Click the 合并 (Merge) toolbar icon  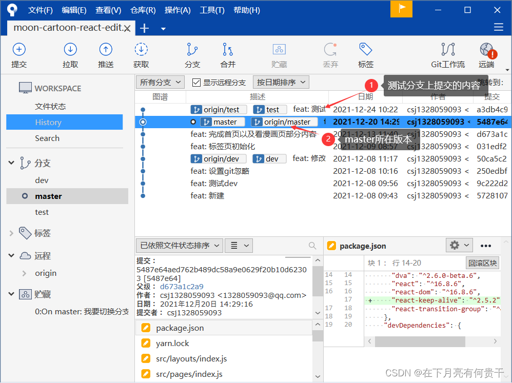[x=228, y=50]
